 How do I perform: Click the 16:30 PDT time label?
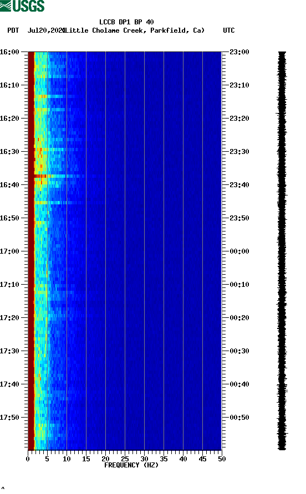[9, 152]
